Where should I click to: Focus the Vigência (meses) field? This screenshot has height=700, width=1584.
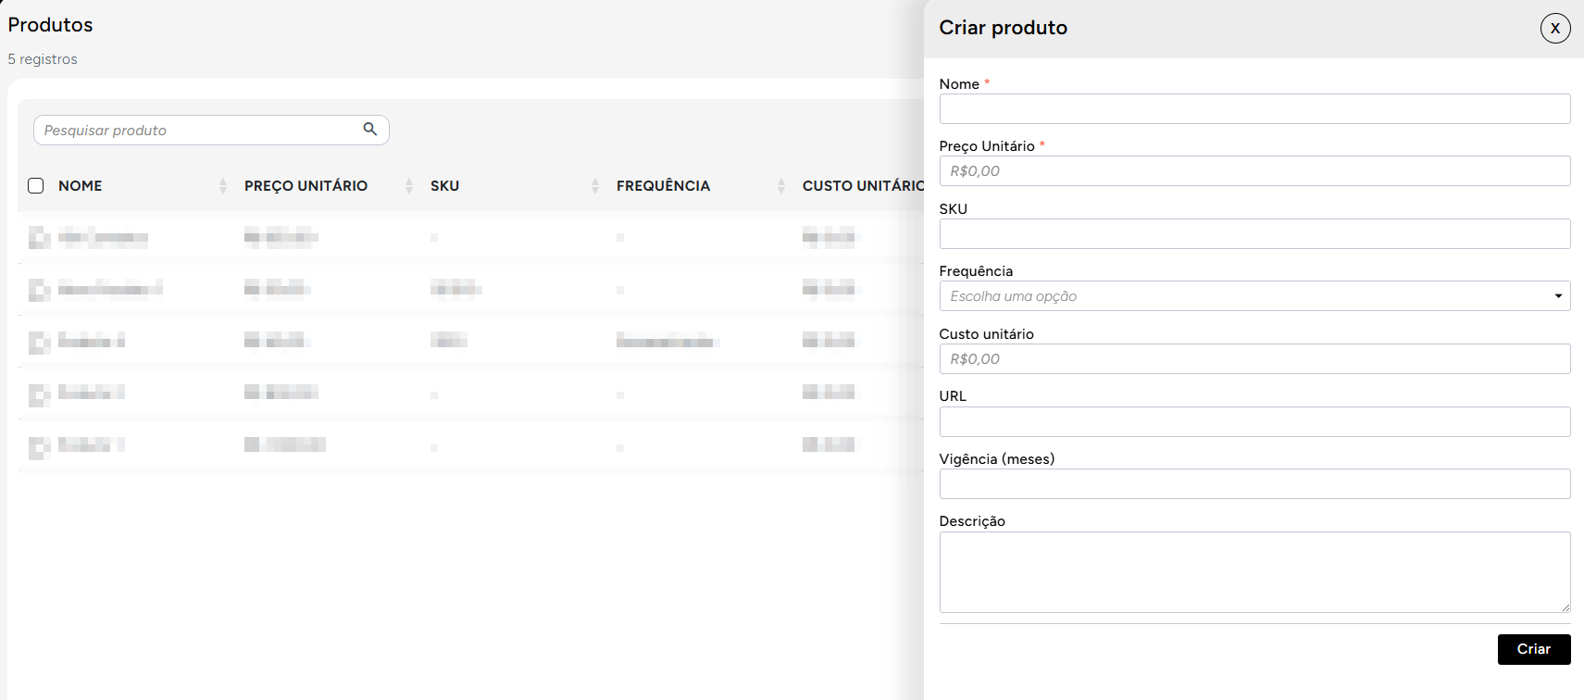(1254, 484)
